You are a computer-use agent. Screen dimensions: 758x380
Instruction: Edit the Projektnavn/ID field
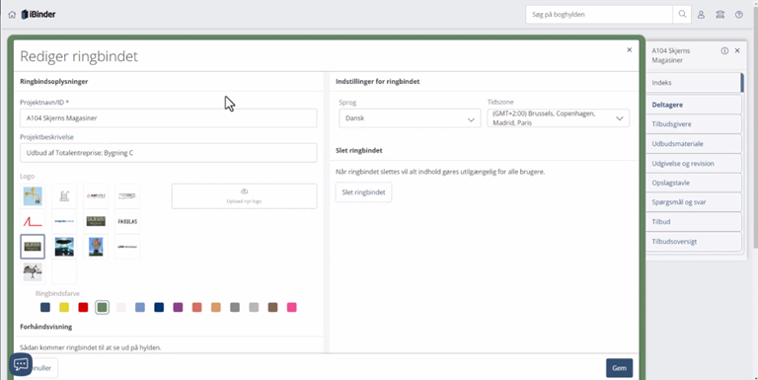click(x=168, y=118)
